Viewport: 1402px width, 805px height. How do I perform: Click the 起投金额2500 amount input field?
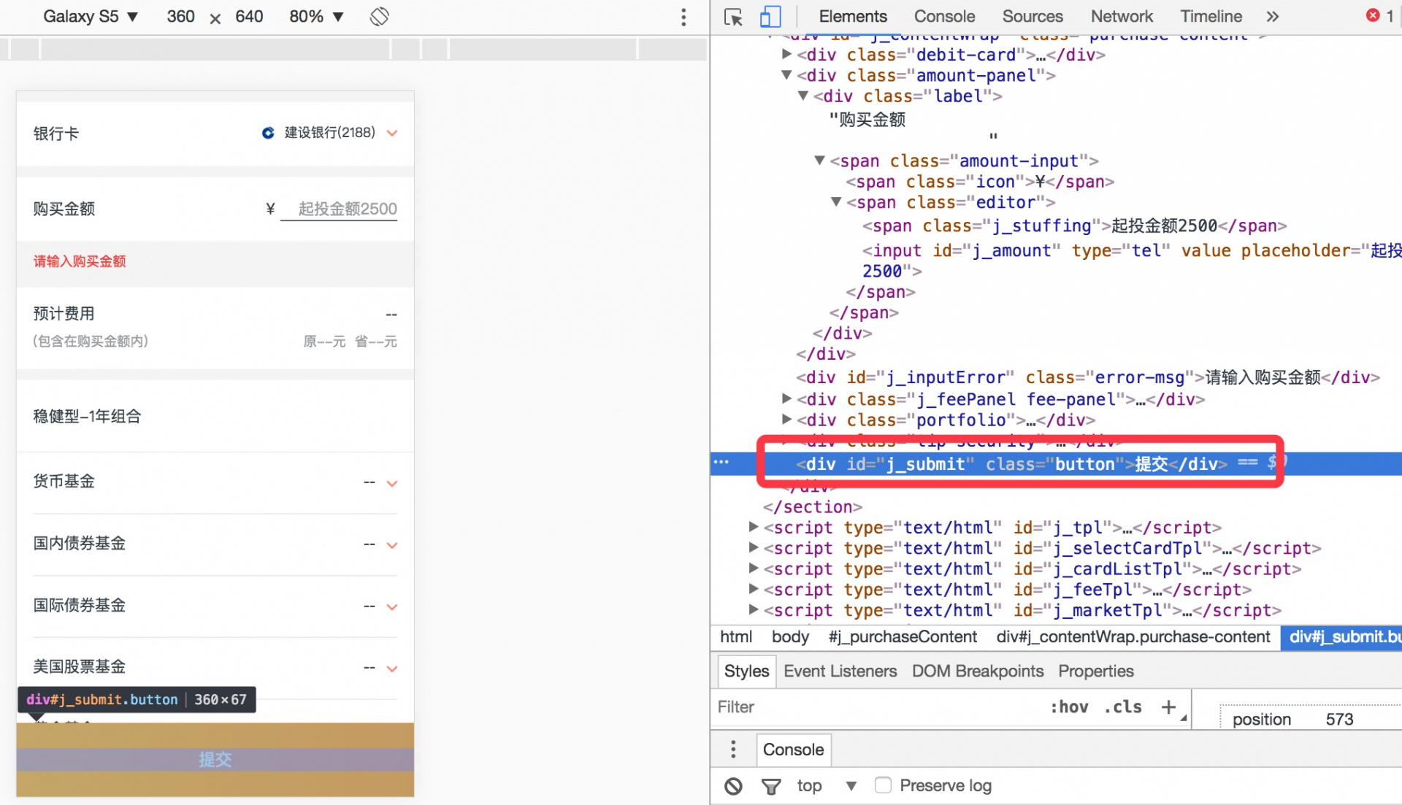coord(340,209)
